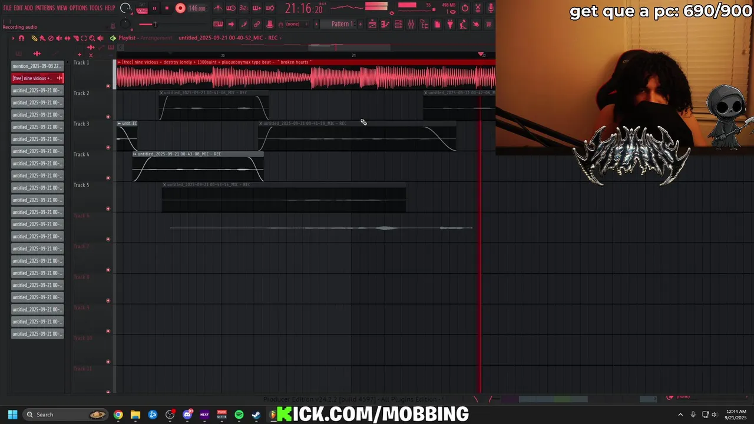754x424 pixels.
Task: Click the end-of-song marker on the timeline
Action: click(482, 54)
